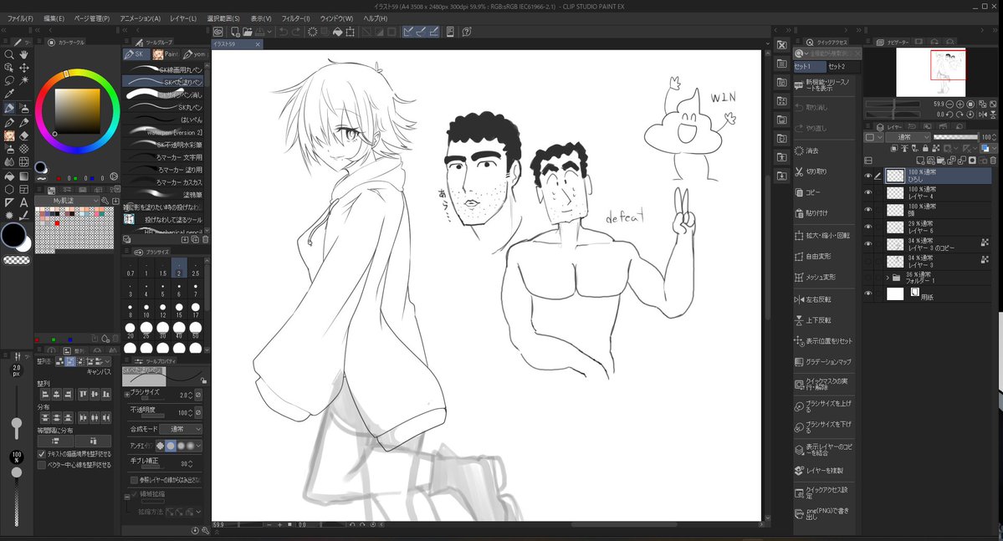The image size is (1003, 541).
Task: Uncheck テキストの描画境界を整列させる checkbox
Action: click(42, 454)
